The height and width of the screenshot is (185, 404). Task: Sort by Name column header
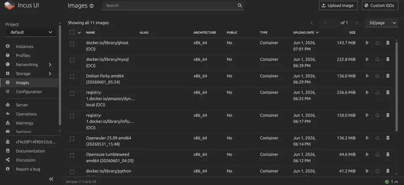(90, 33)
